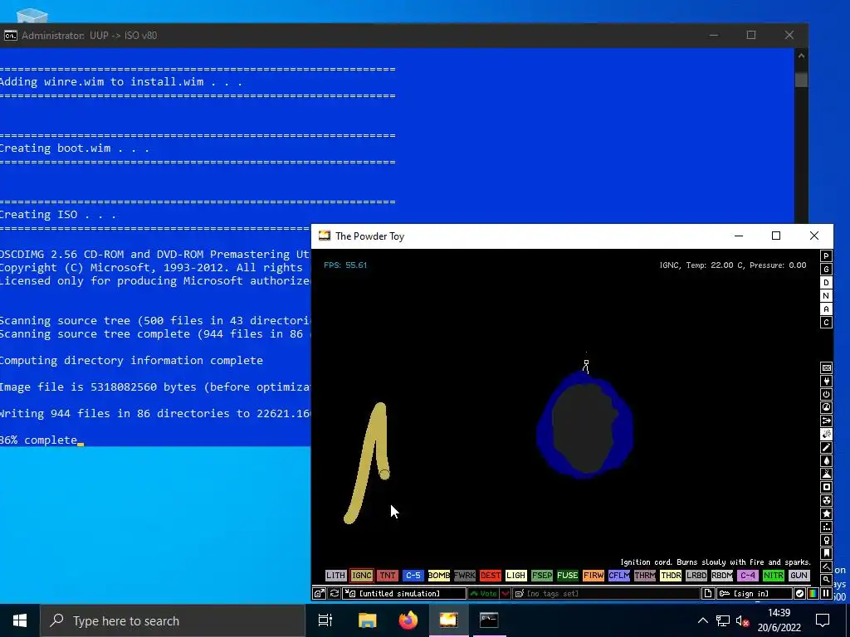Toggle the G gravity grid option
The height and width of the screenshot is (637, 850).
tap(826, 270)
